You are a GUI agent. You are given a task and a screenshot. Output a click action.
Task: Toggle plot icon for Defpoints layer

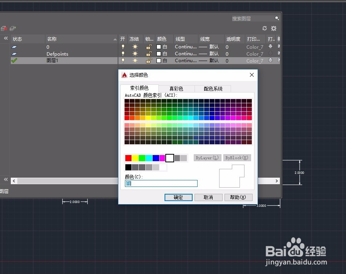tap(270, 53)
